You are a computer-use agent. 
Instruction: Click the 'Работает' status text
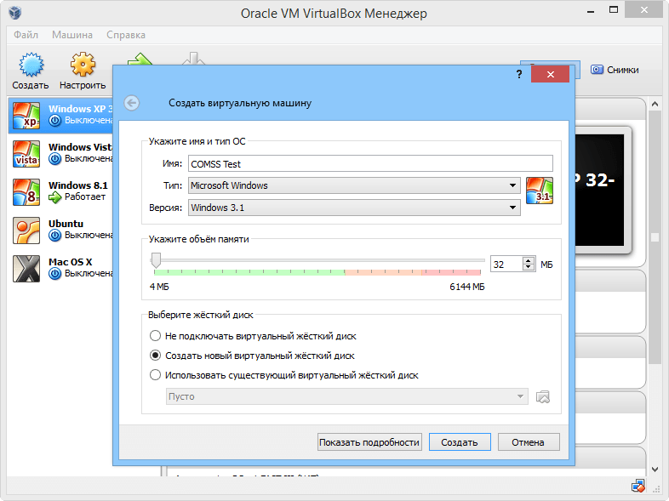click(x=85, y=196)
